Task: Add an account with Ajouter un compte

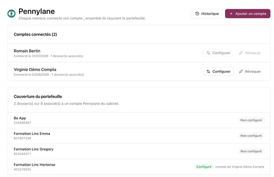Action: point(248,14)
